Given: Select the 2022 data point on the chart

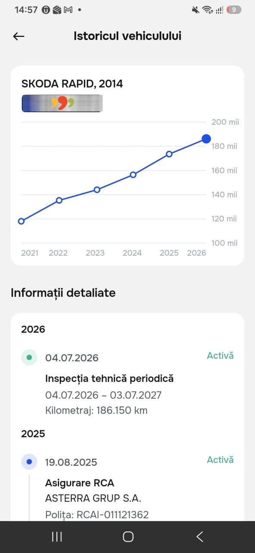Looking at the screenshot, I should [x=59, y=200].
